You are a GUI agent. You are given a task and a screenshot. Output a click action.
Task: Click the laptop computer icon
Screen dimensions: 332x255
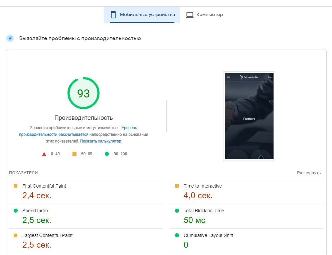click(190, 15)
